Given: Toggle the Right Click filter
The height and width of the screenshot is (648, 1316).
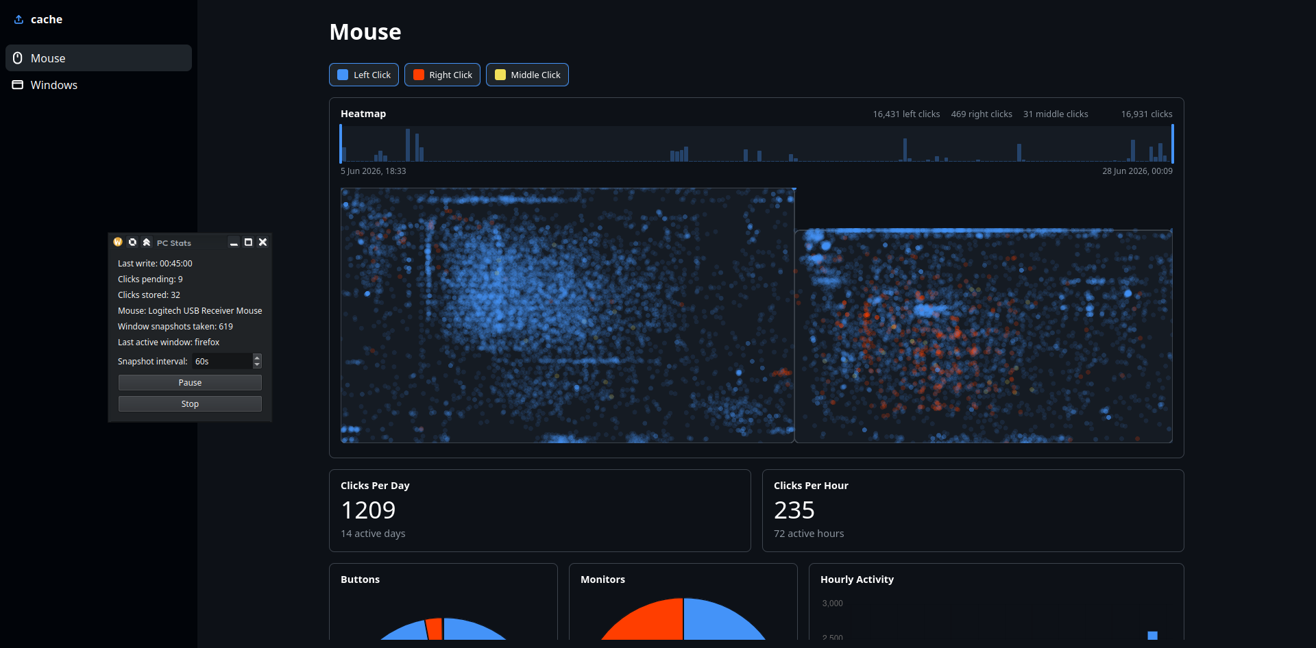Looking at the screenshot, I should tap(442, 75).
